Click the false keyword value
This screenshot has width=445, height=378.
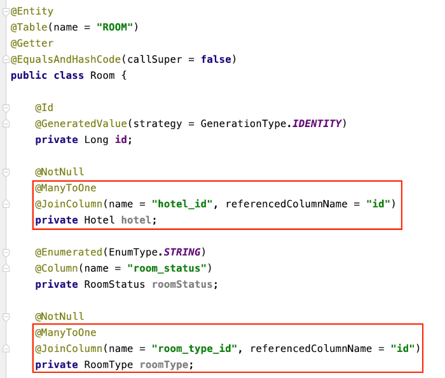(x=216, y=59)
